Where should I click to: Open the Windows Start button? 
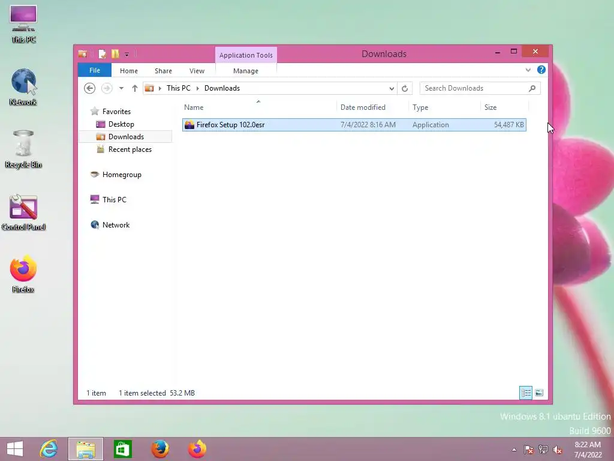[x=15, y=449]
